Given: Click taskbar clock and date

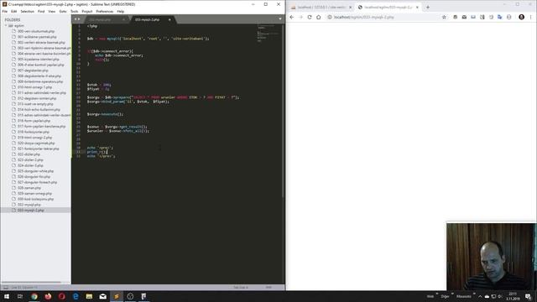Looking at the screenshot, I should click(x=513, y=296).
